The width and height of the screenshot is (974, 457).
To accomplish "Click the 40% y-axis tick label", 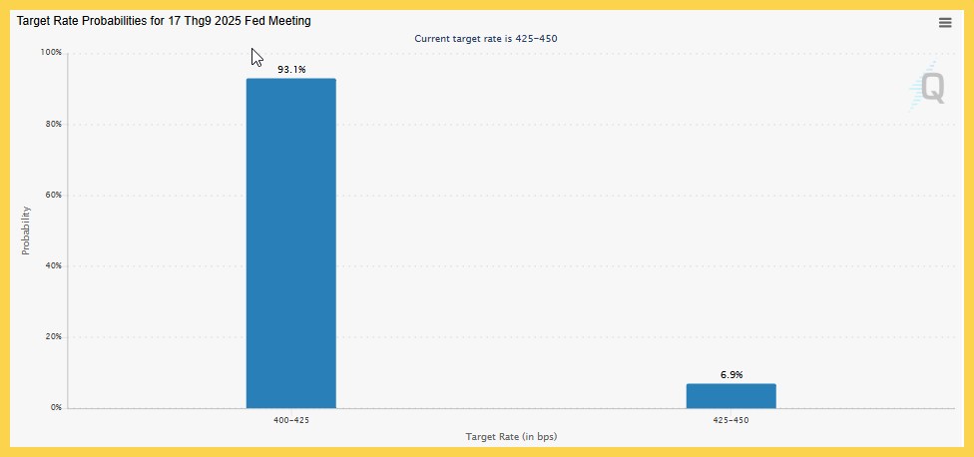I will 53,265.
